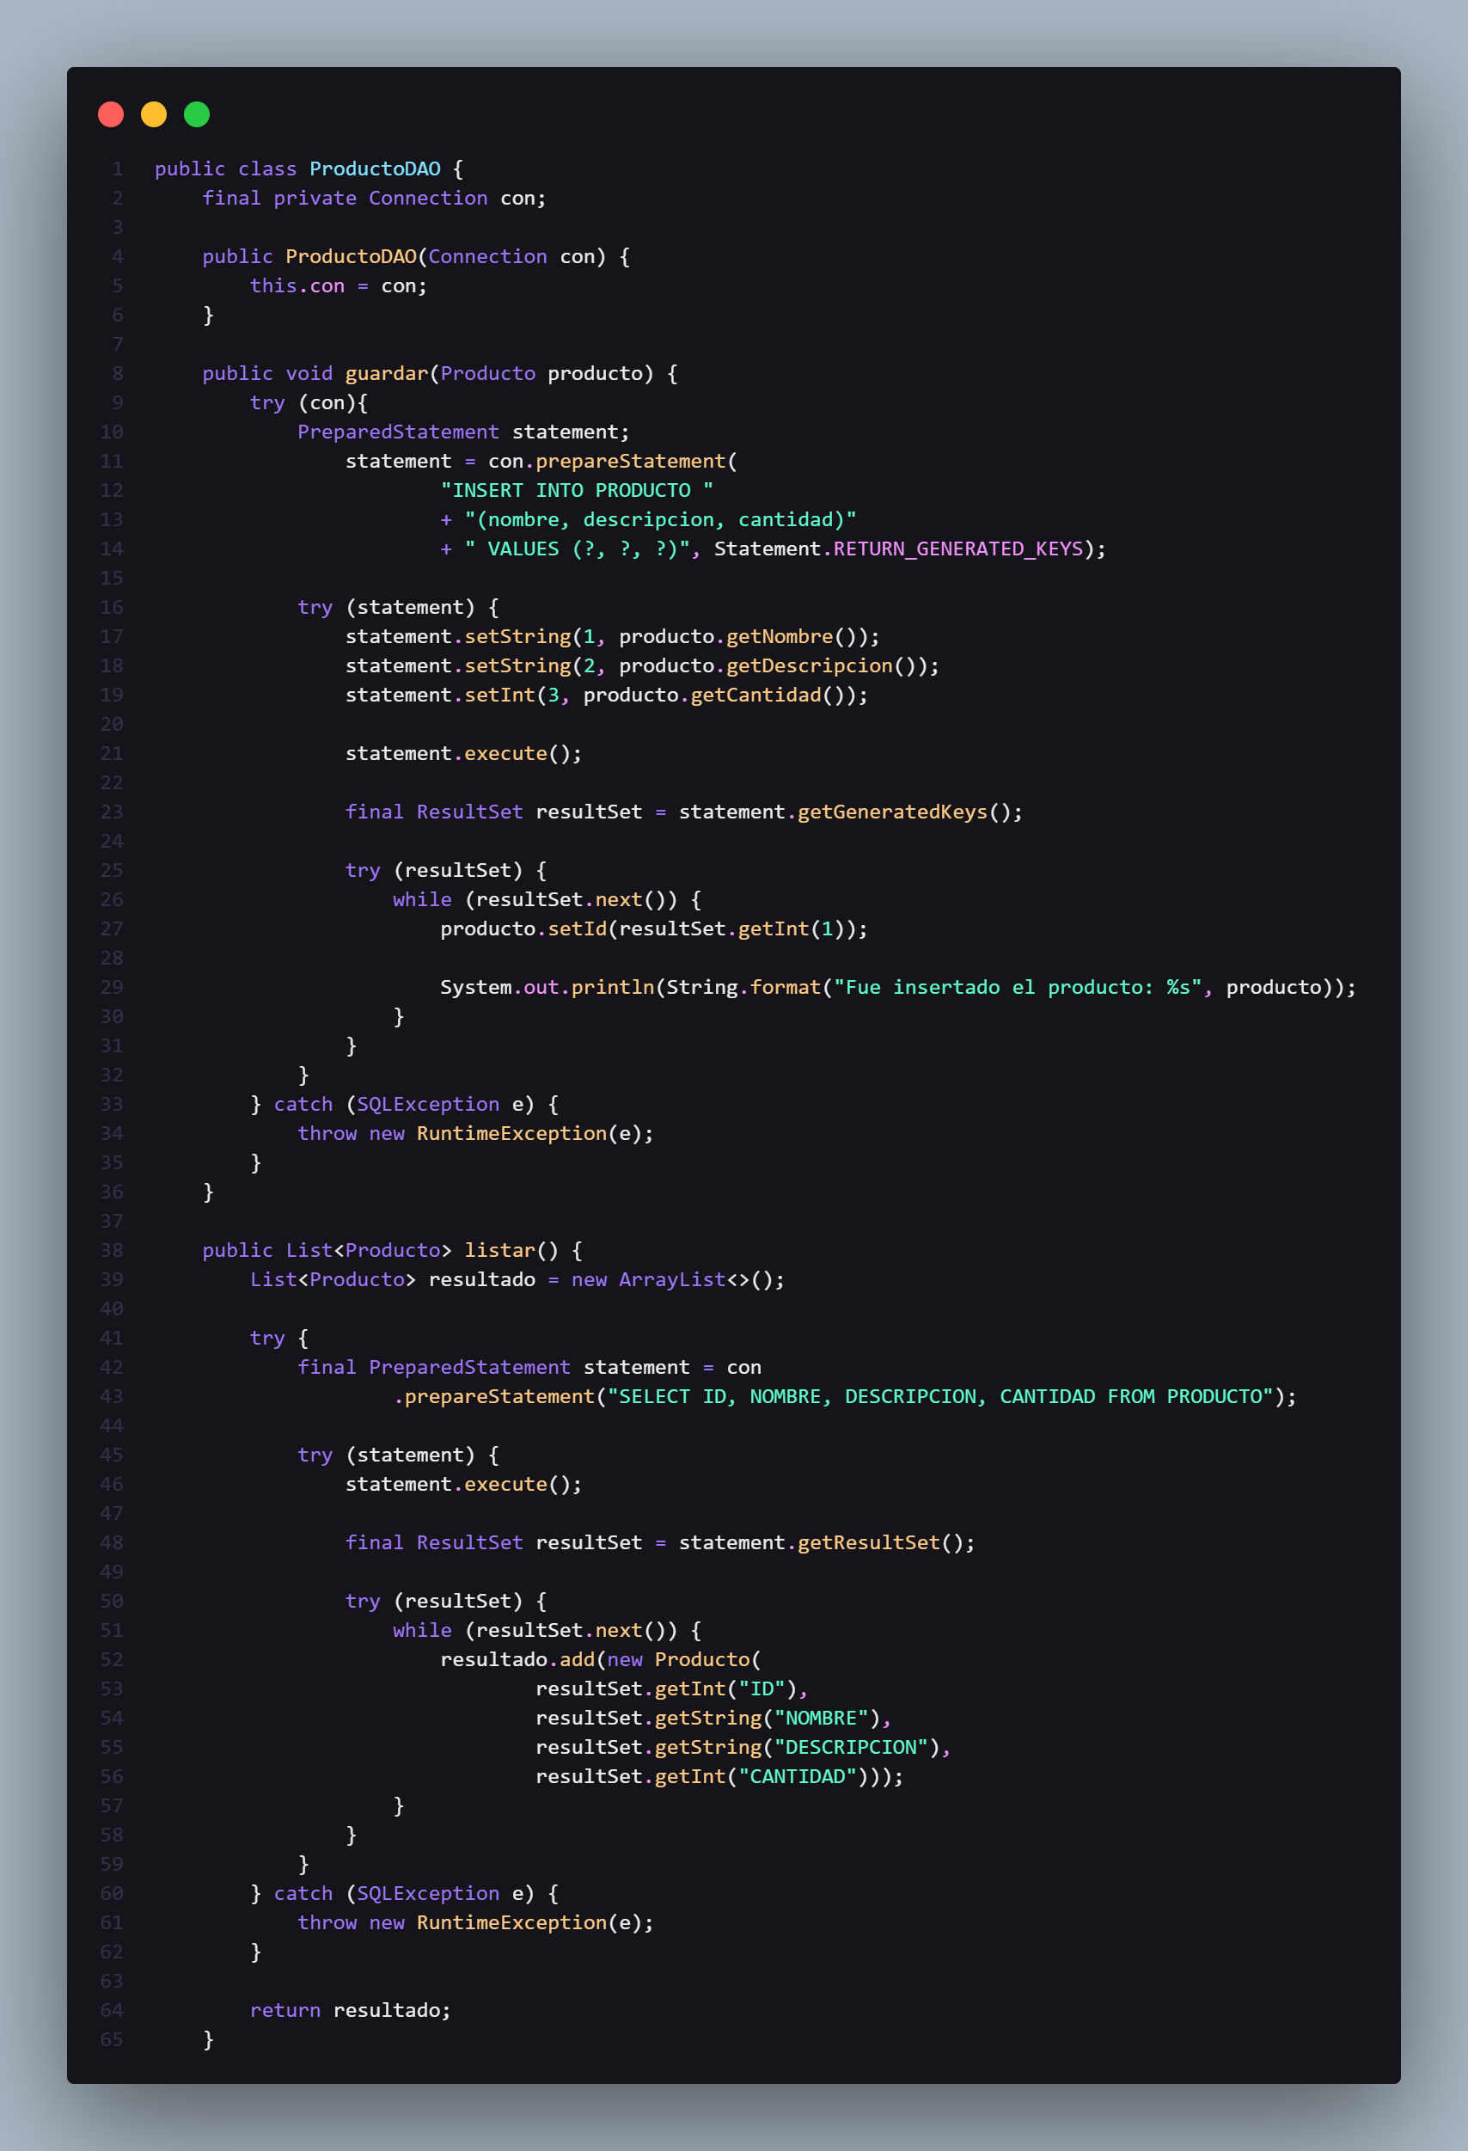Viewport: 1468px width, 2151px height.
Task: Click the red close dot
Action: tap(111, 114)
